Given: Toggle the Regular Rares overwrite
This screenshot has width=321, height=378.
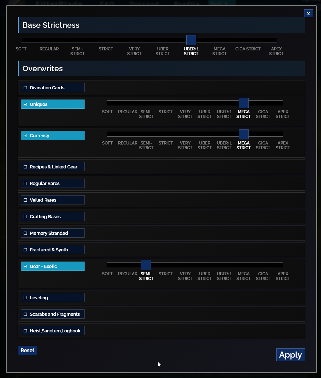Looking at the screenshot, I should [x=26, y=183].
